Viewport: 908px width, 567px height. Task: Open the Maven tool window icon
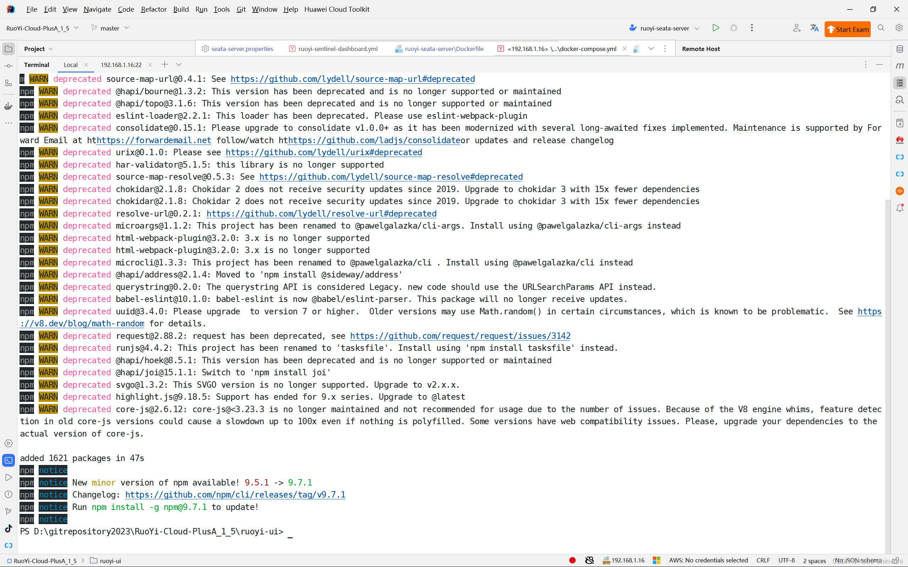[899, 66]
